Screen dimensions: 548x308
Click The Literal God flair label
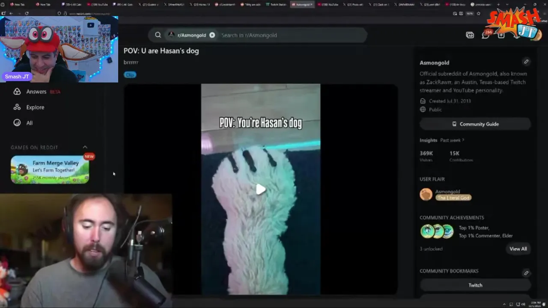click(453, 198)
